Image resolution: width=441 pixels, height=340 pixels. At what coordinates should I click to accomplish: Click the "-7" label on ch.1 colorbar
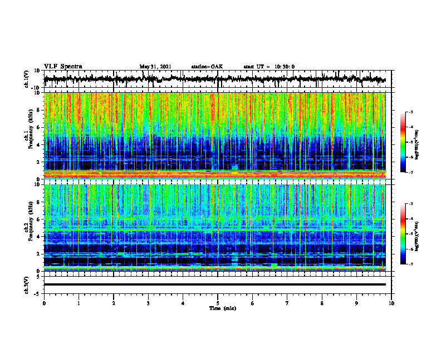pyautogui.click(x=410, y=172)
